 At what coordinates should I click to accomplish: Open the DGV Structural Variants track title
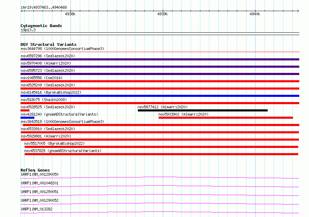pos(49,44)
